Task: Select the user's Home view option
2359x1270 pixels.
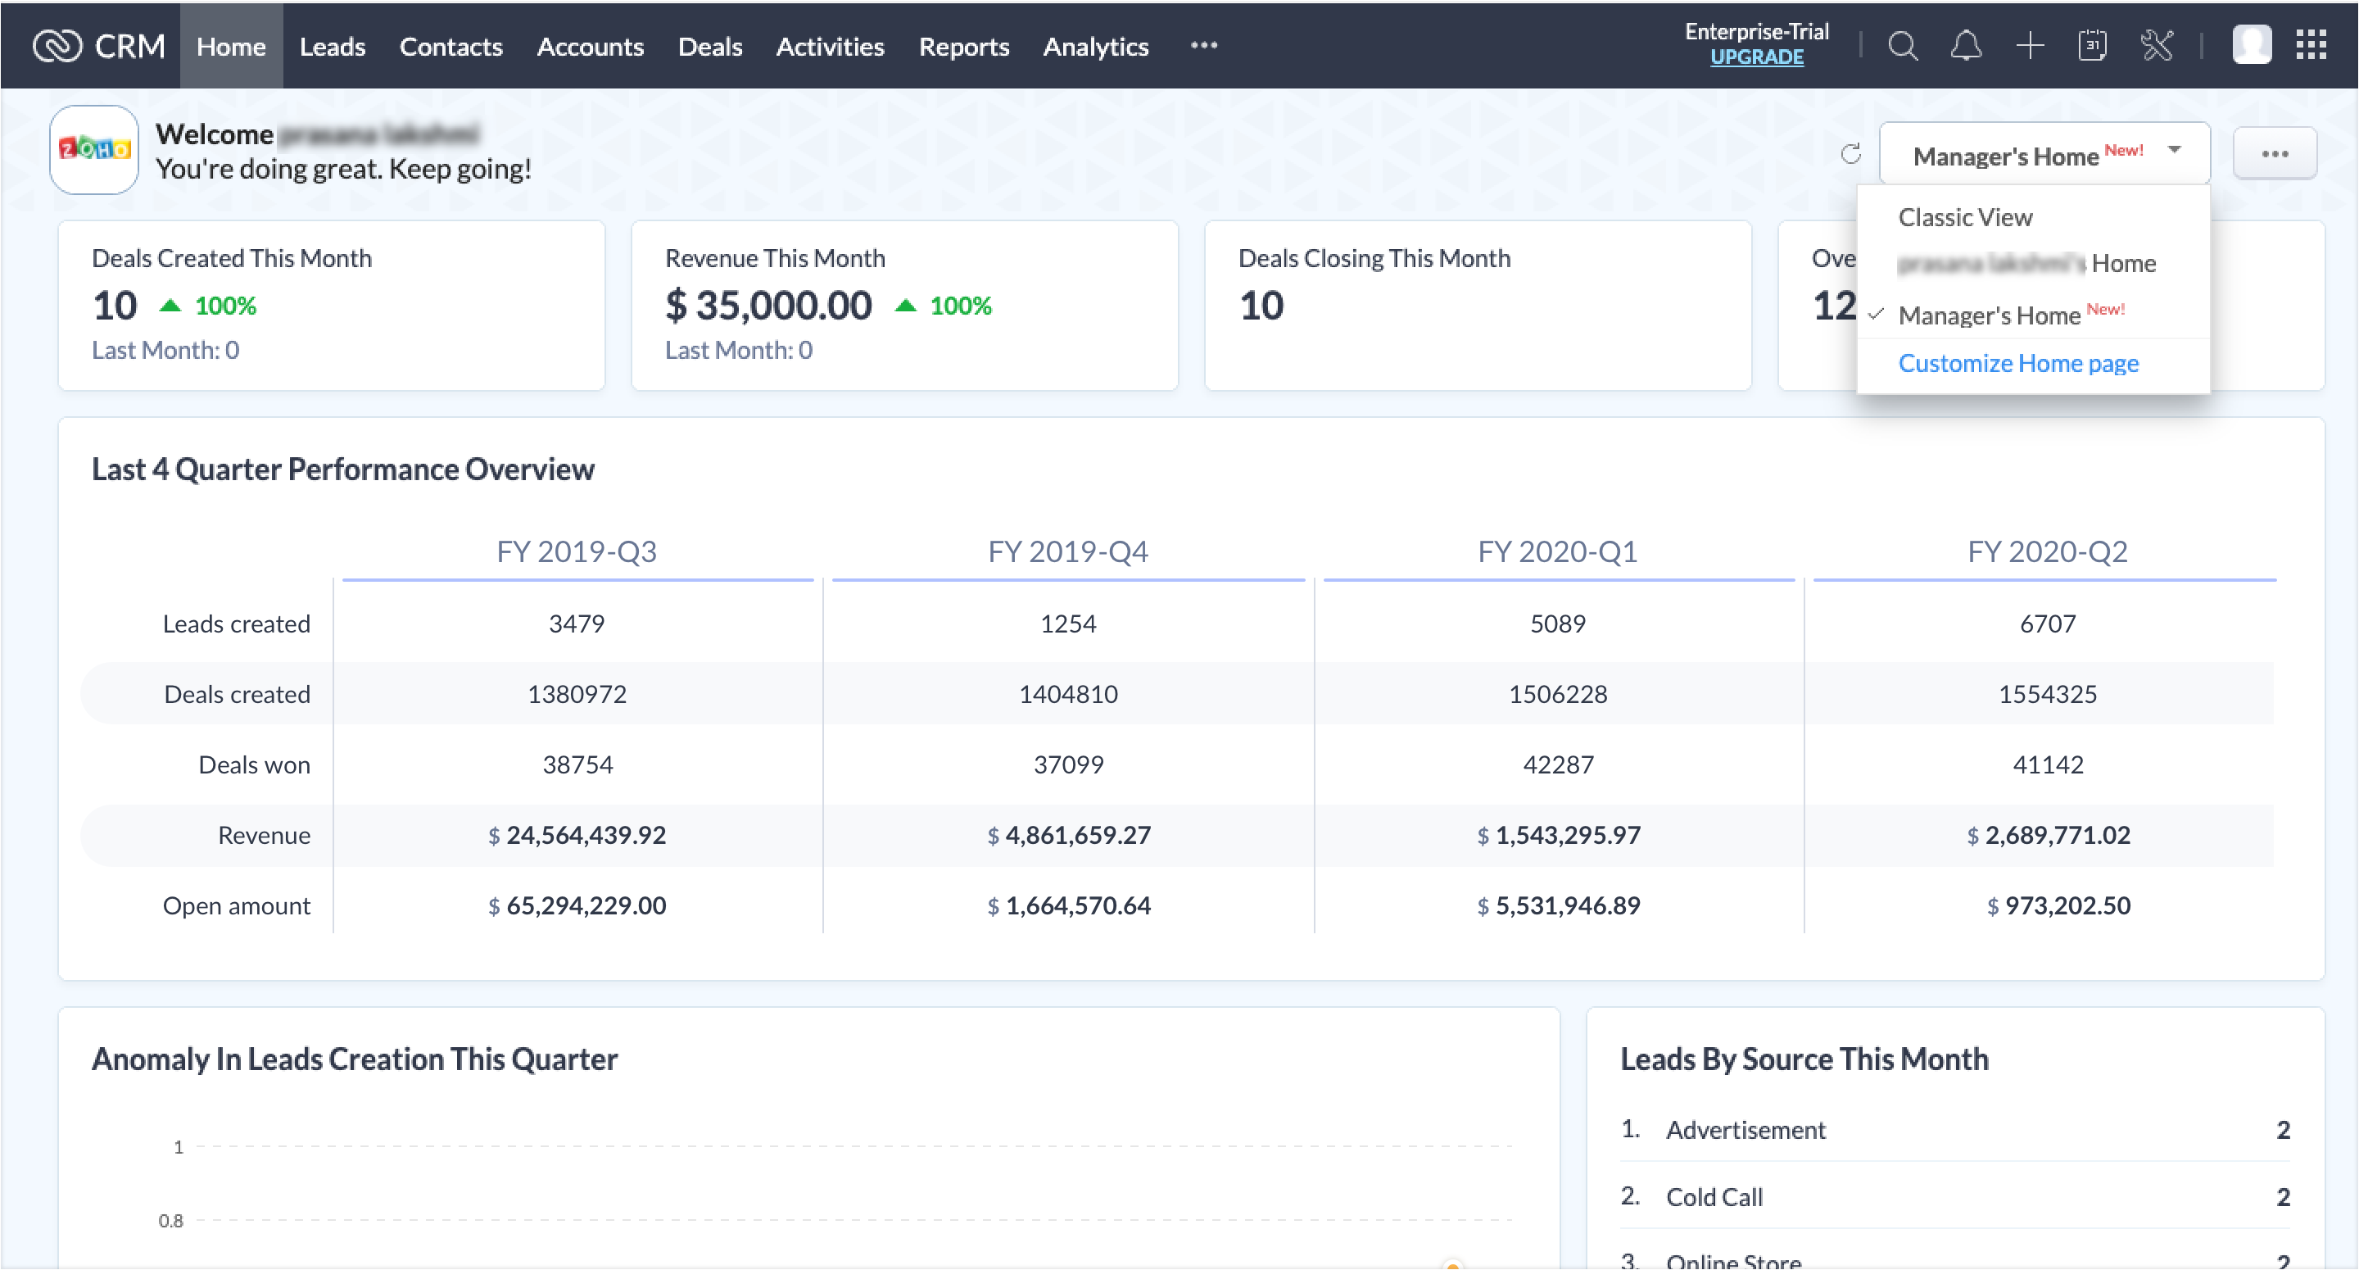Action: 2026,264
